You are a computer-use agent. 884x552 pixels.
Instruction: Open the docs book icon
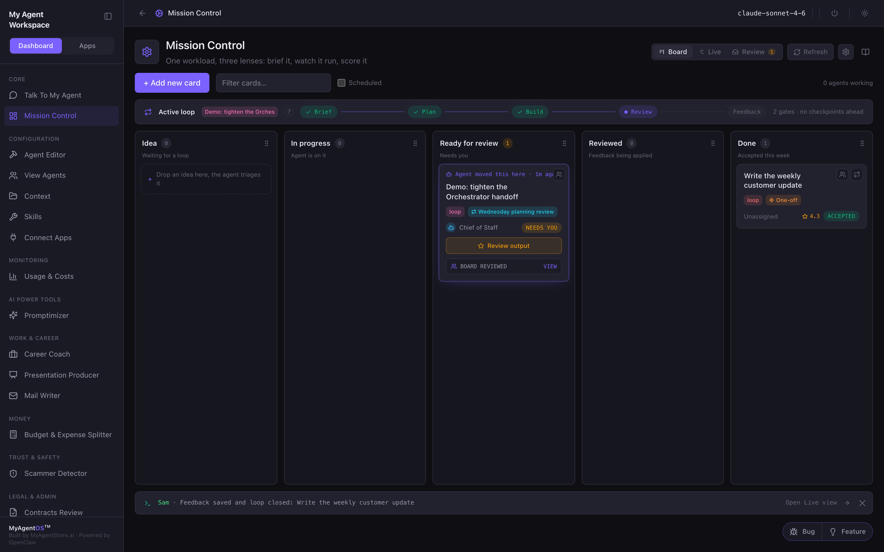[x=865, y=52]
